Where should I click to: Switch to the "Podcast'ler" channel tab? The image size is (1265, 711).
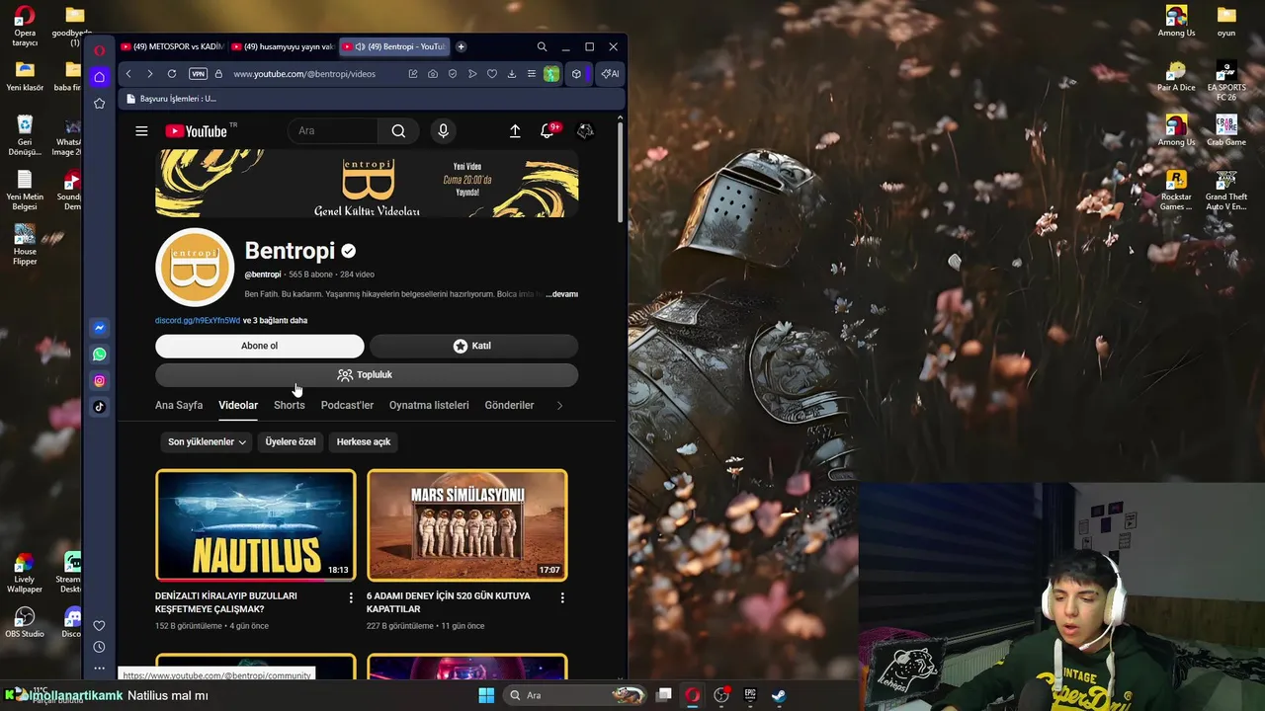tap(347, 405)
